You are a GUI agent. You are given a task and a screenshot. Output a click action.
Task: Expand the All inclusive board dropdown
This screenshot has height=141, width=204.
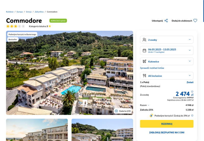[x=167, y=76]
